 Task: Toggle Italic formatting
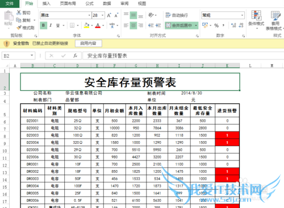pyautogui.click(x=51, y=26)
